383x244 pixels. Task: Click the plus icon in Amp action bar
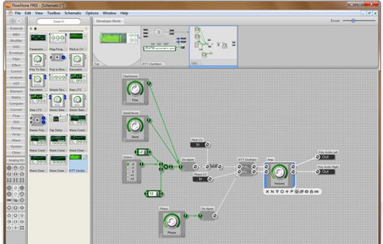coord(287,191)
